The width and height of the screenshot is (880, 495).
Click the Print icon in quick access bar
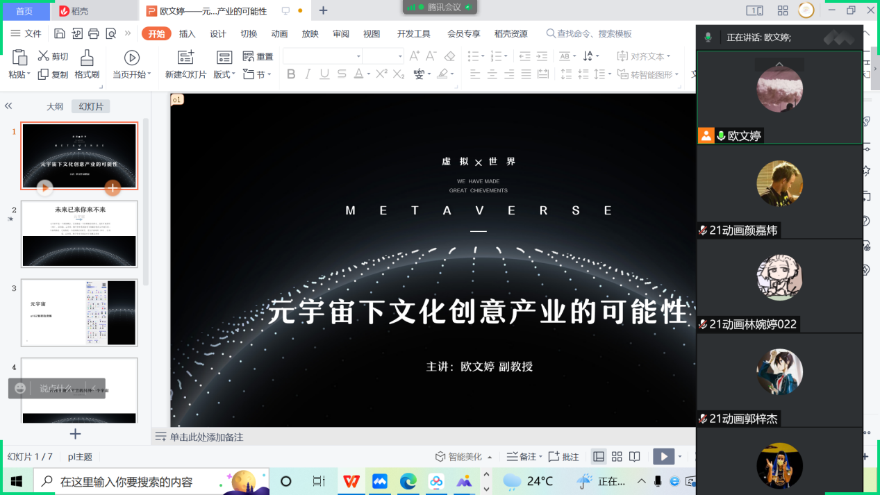94,33
